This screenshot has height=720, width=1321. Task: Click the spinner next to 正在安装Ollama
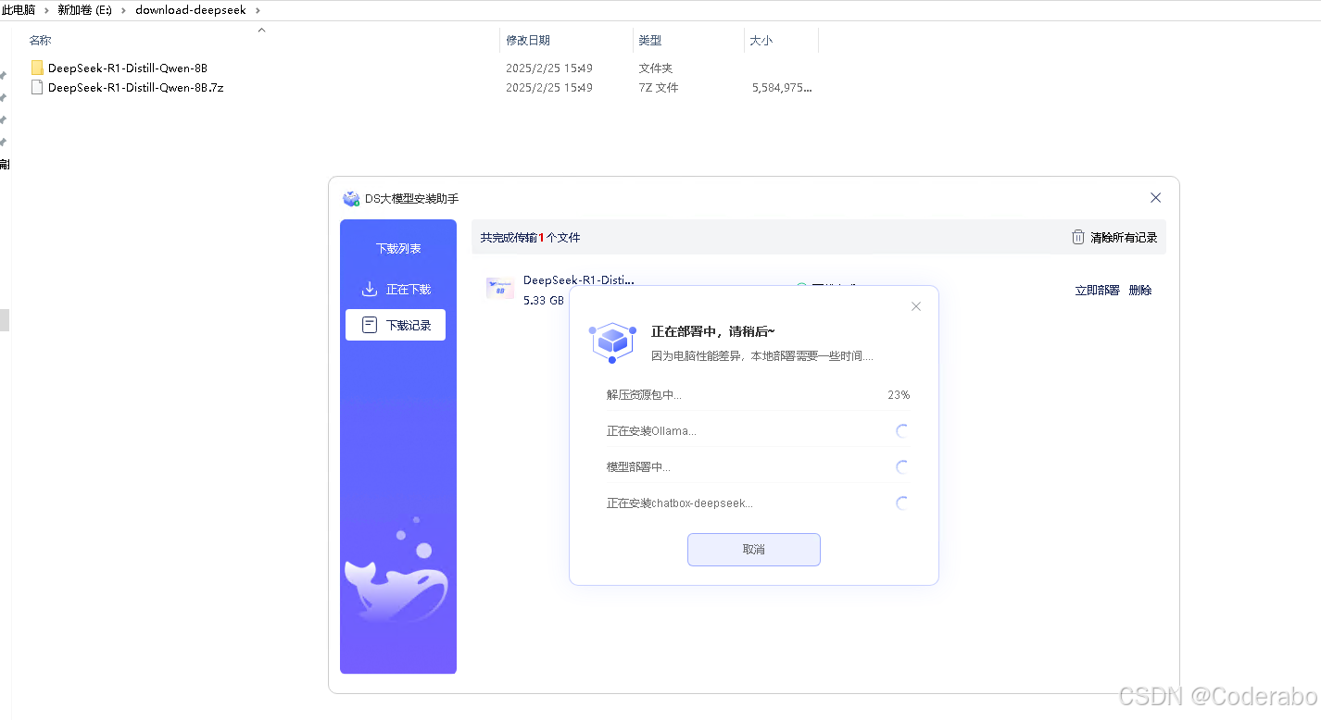[902, 430]
